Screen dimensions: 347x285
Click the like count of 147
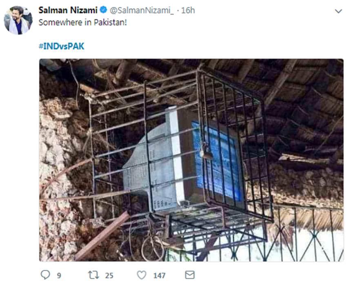point(159,275)
